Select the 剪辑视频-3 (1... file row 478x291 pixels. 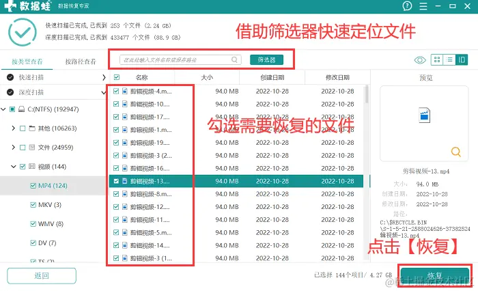236,258
